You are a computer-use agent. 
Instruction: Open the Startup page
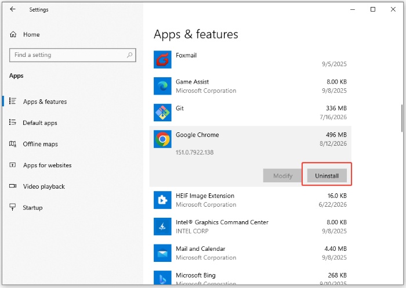point(32,208)
